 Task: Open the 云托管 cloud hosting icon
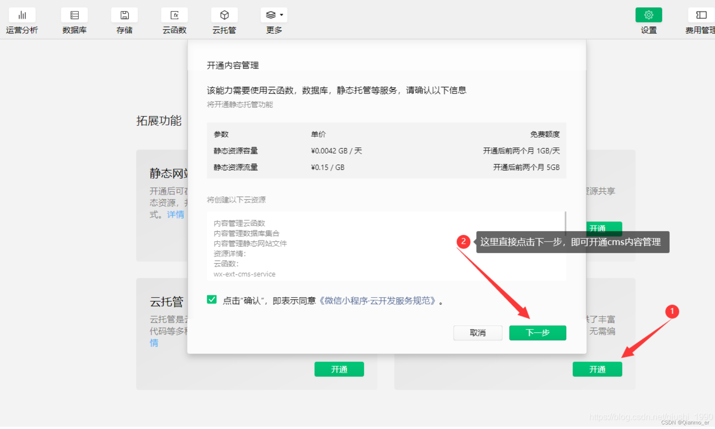click(x=225, y=15)
